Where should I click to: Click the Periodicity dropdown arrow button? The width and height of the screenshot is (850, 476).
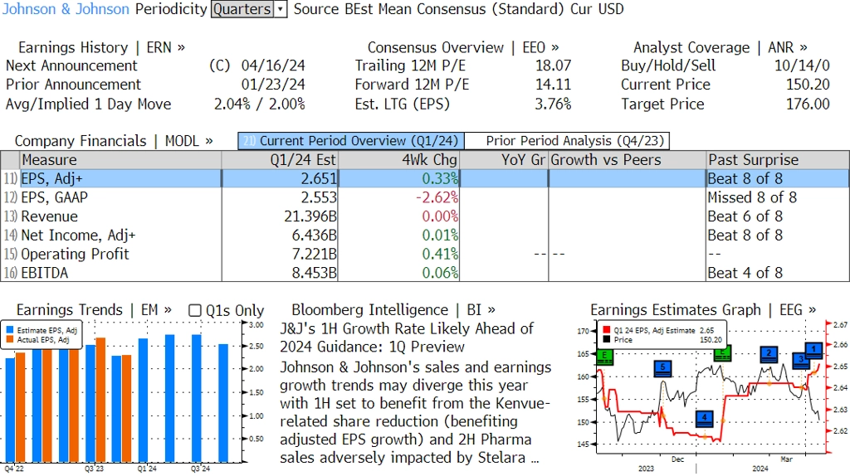point(281,9)
